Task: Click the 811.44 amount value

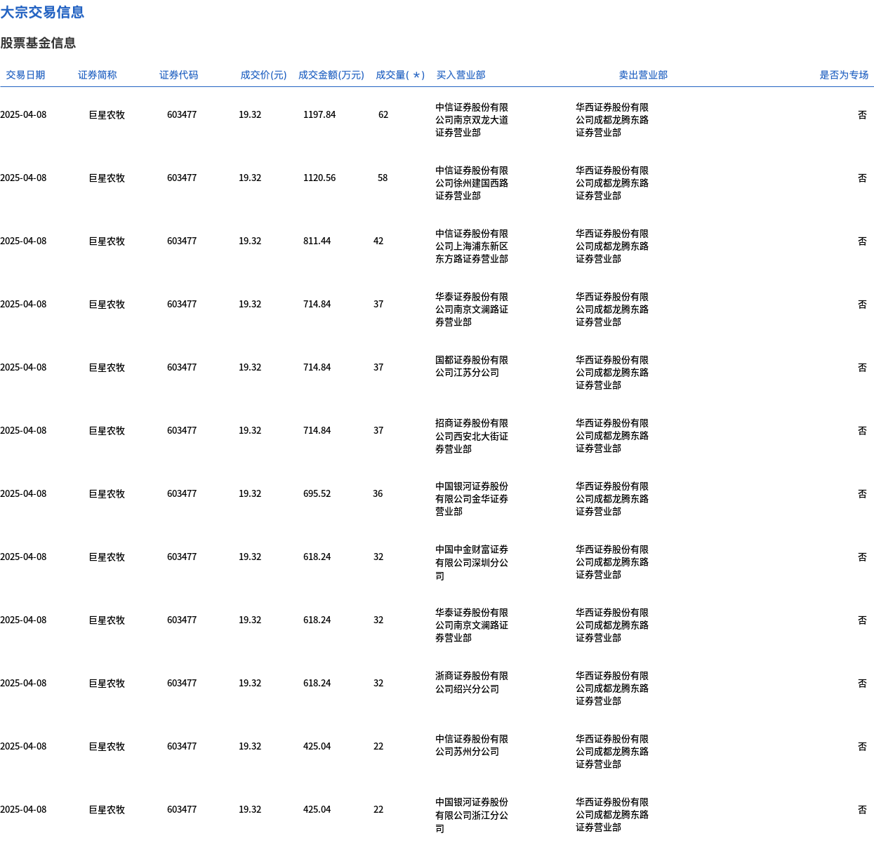Action: pyautogui.click(x=317, y=241)
